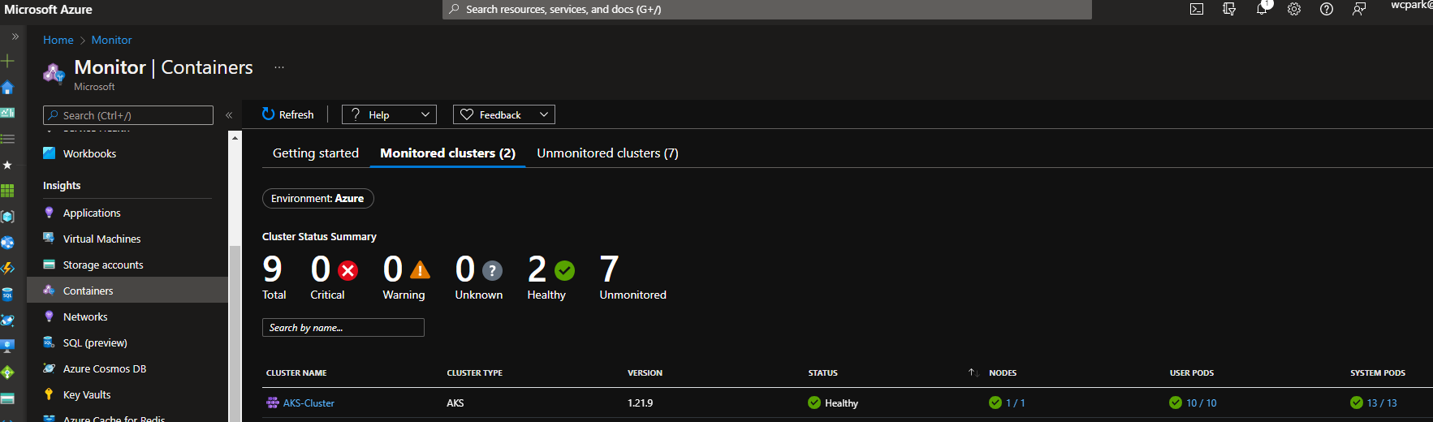The width and height of the screenshot is (1433, 422).
Task: Open Dashboard from the left rail
Action: click(7, 113)
